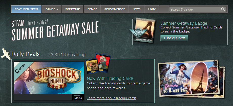Follow Learn more about trading cards link
Image resolution: width=233 pixels, height=106 pixels.
click(112, 98)
